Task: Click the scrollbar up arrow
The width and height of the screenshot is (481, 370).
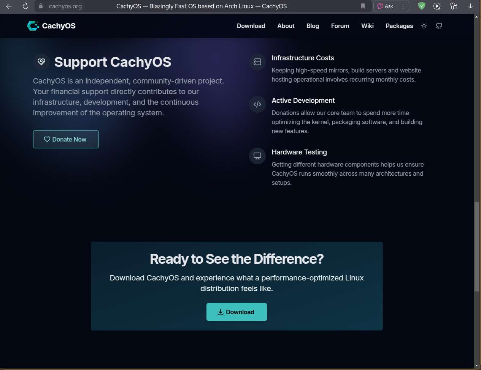Action: pos(476,17)
